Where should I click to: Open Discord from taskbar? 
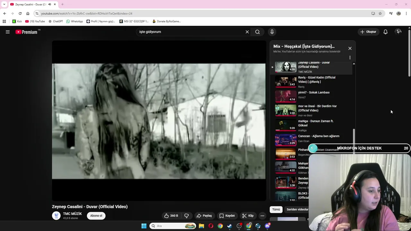point(267,226)
